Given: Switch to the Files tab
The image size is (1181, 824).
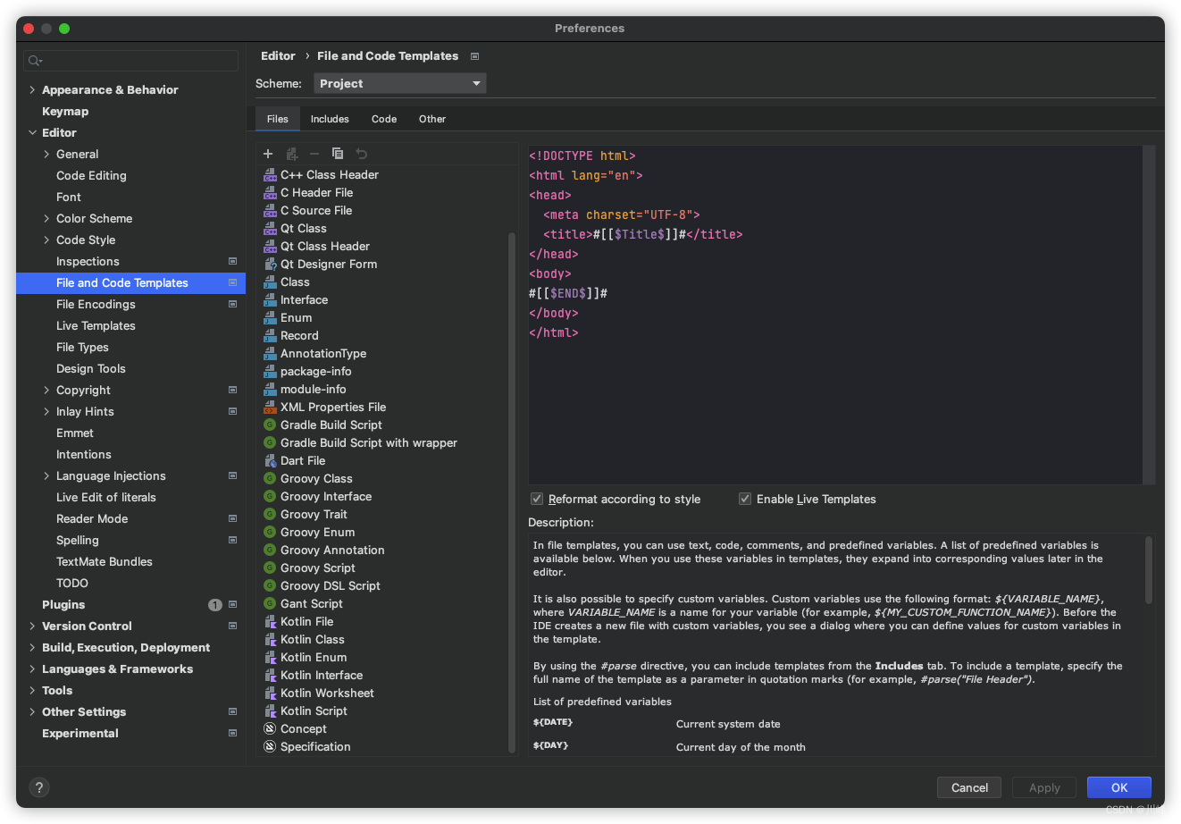Looking at the screenshot, I should pos(278,119).
